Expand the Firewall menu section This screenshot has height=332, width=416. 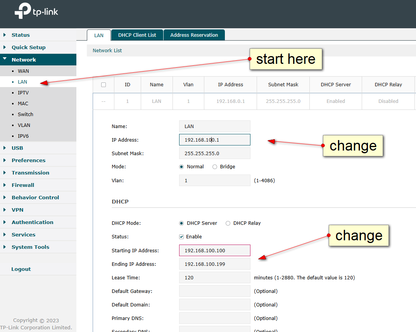tap(23, 185)
